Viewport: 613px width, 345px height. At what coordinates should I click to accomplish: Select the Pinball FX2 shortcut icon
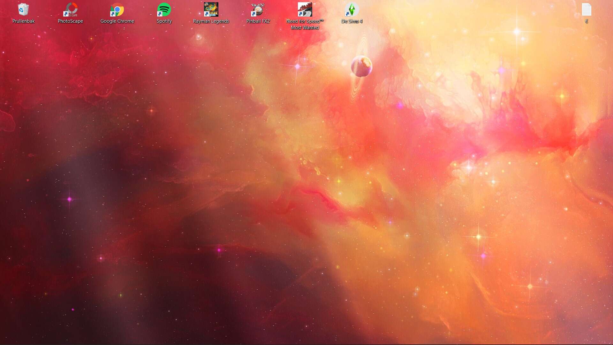tap(258, 10)
